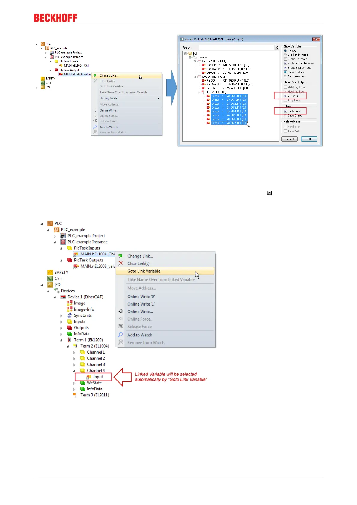Expand the Channel 1 tree node
The image size is (357, 505).
click(x=74, y=352)
